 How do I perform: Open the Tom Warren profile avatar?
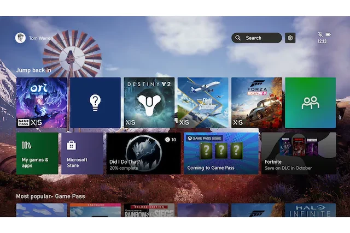(x=20, y=38)
